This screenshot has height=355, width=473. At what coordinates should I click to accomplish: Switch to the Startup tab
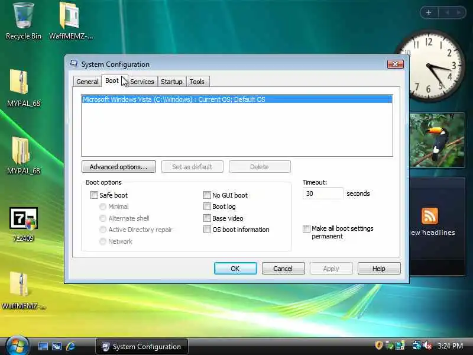coord(171,82)
